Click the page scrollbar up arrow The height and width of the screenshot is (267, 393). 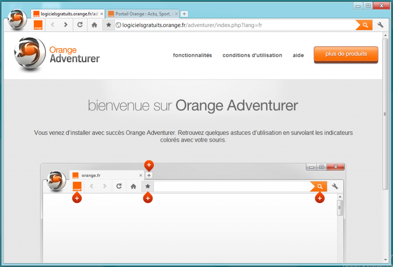385,36
